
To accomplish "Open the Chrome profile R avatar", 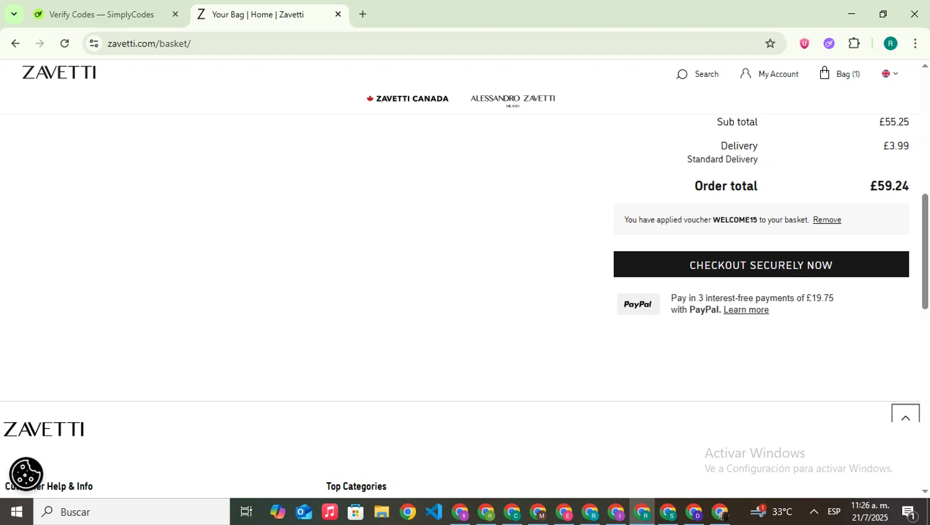I will [890, 43].
